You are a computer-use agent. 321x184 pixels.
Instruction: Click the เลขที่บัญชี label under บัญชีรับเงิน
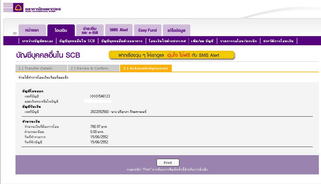(32, 112)
